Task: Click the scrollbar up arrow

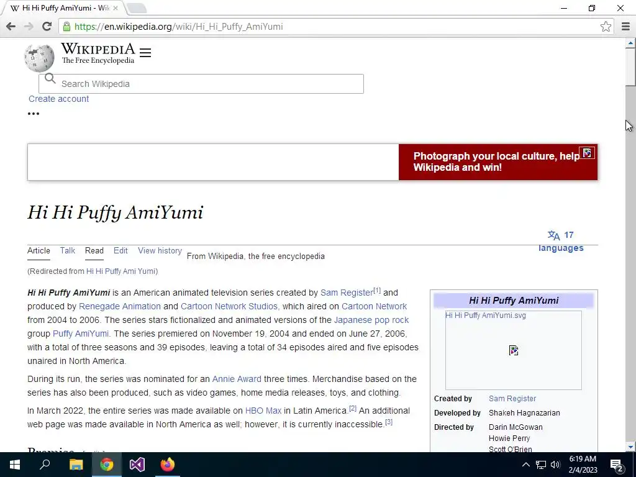Action: coord(630,43)
